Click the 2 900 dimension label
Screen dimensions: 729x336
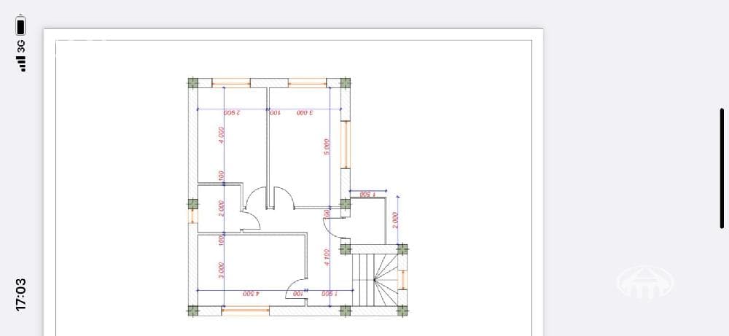coord(232,113)
